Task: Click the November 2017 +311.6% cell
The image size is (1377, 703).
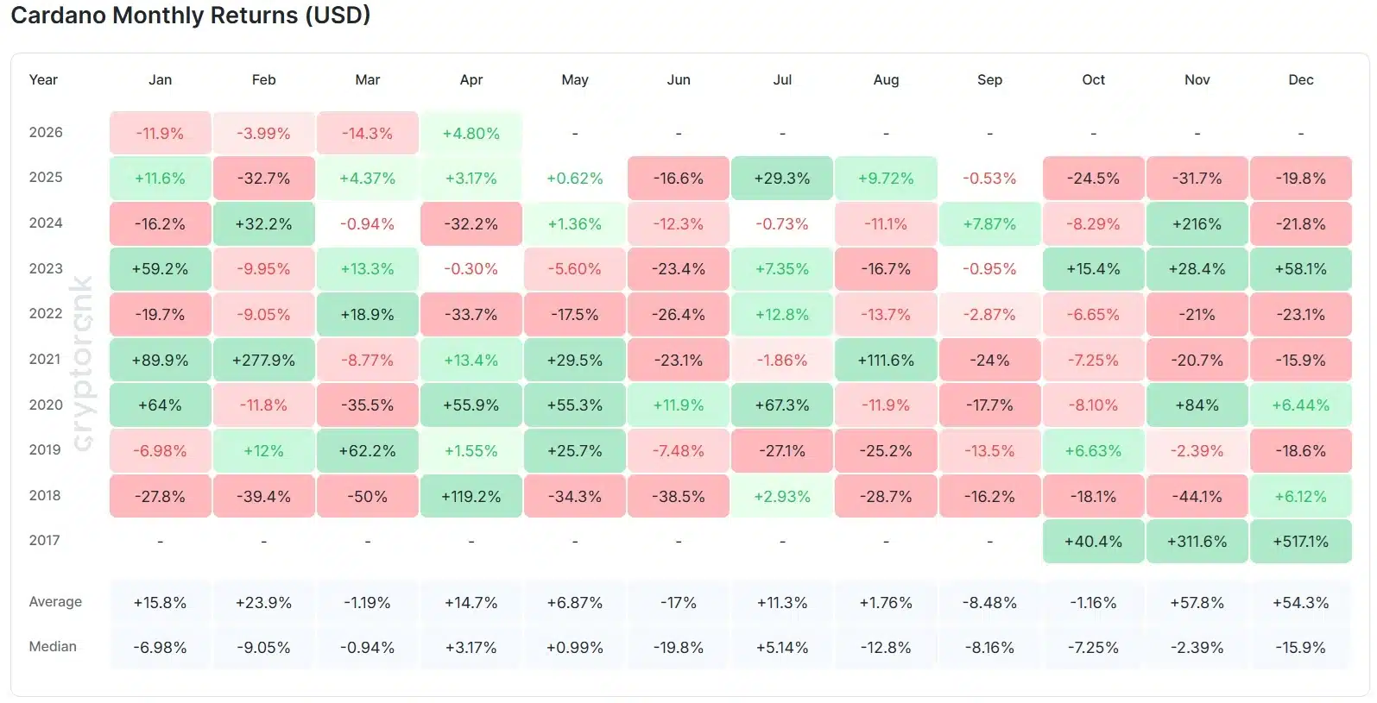Action: pyautogui.click(x=1197, y=542)
